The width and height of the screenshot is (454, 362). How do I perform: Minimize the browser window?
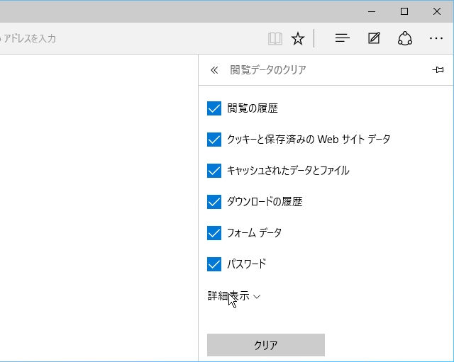coord(372,11)
